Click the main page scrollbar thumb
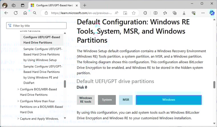Viewport: 217px width, 127px height. click(214, 85)
